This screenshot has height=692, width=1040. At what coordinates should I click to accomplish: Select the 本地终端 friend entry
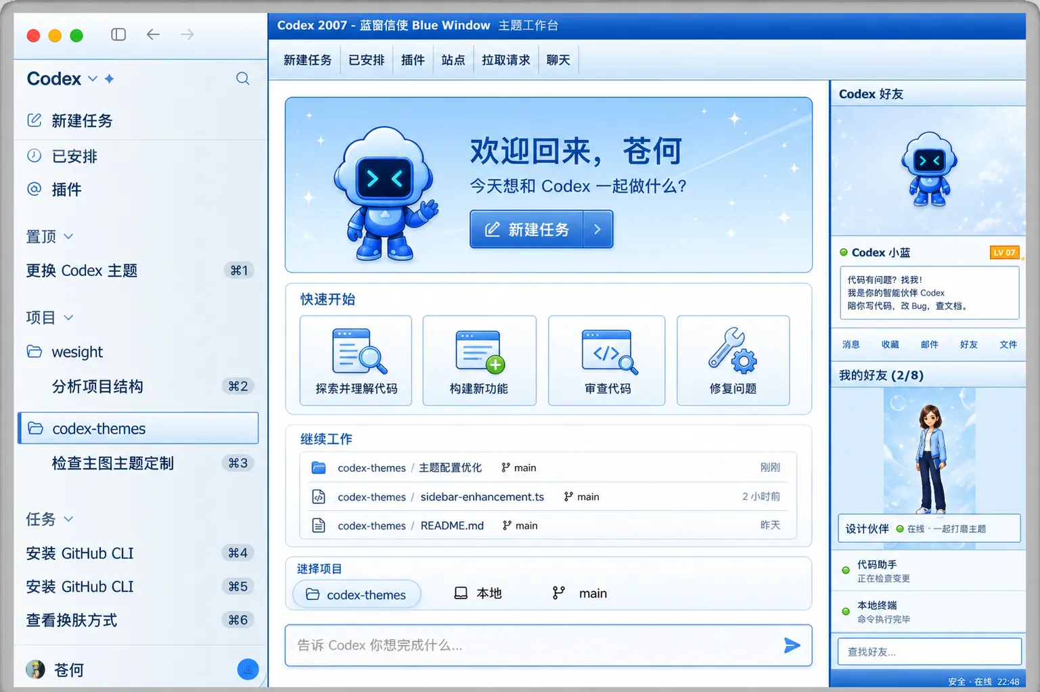[x=928, y=612]
